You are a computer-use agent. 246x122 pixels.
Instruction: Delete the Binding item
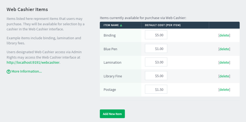click(224, 35)
